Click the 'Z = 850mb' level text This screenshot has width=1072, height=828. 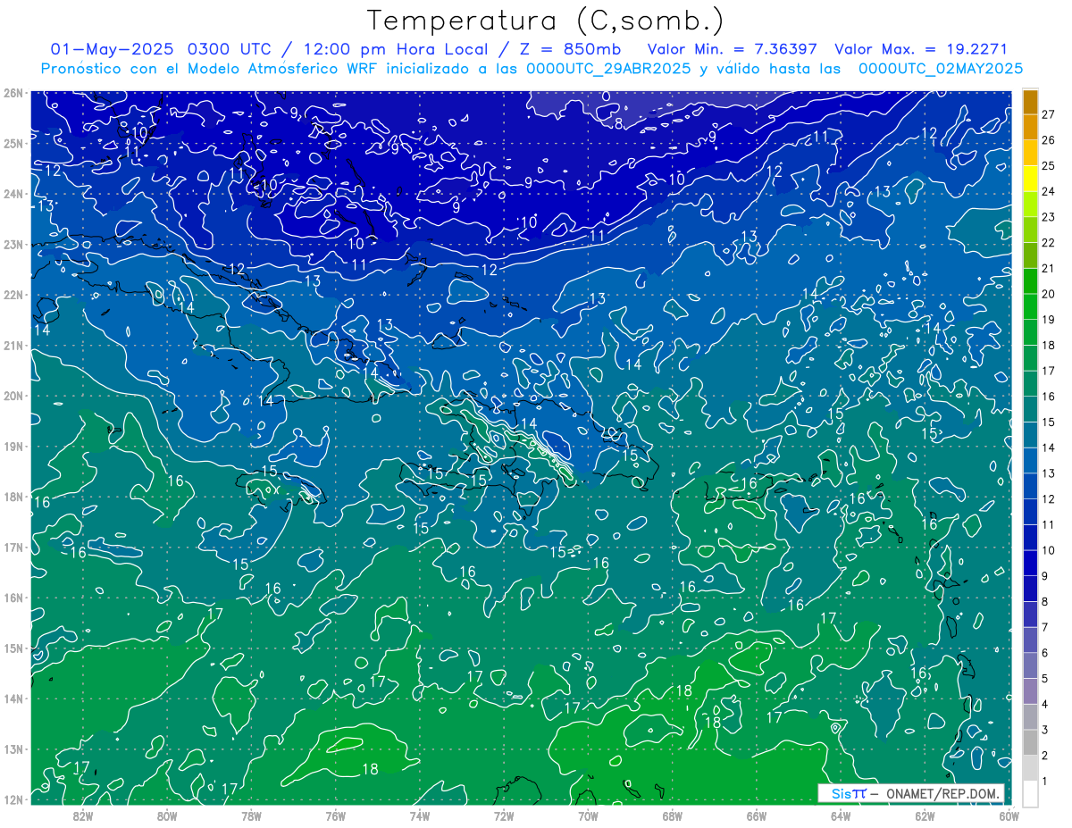[x=568, y=49]
